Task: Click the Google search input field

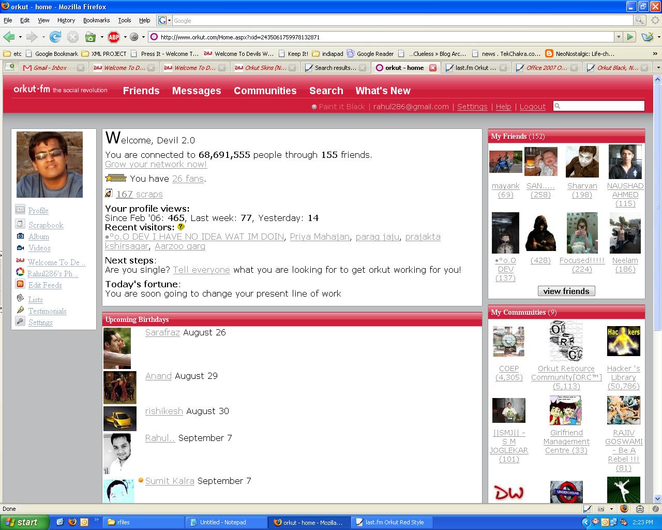Action: click(x=402, y=20)
